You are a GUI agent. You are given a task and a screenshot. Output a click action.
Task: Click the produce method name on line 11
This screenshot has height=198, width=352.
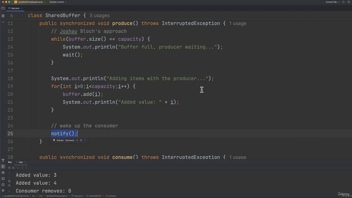point(122,23)
